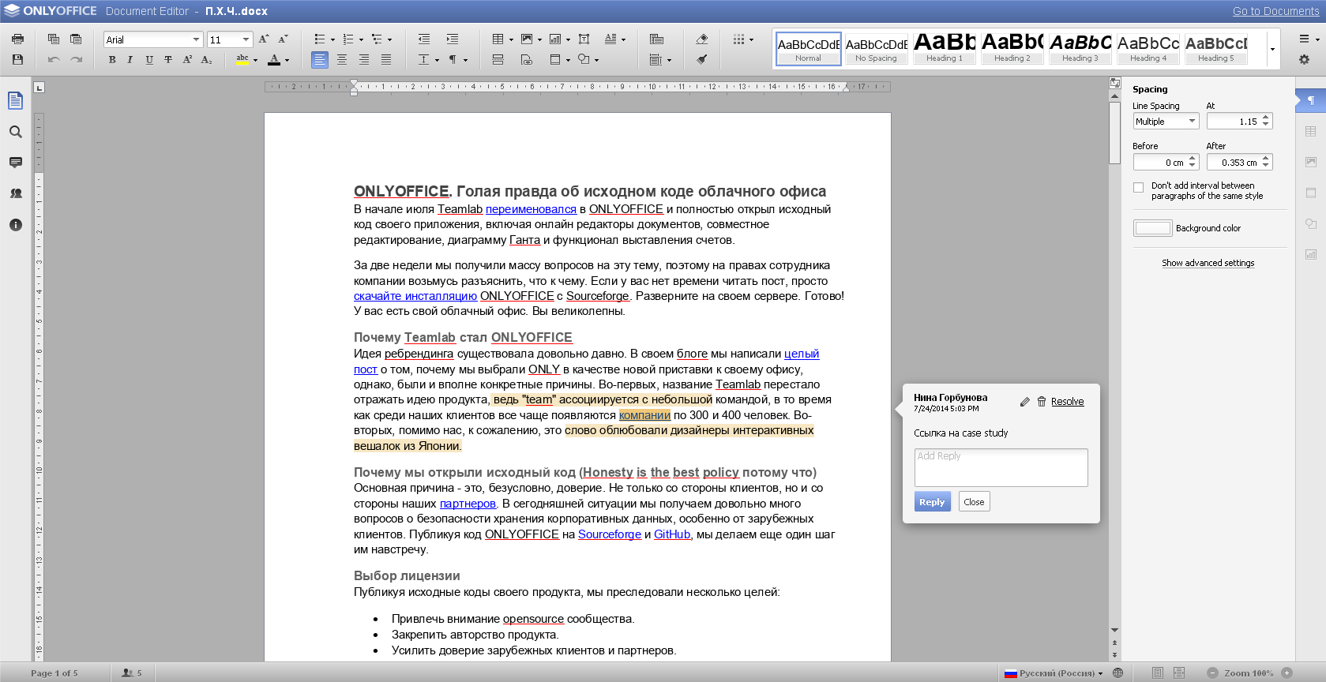1326x682 pixels.
Task: Edit the comment with pencil icon
Action: point(1024,402)
